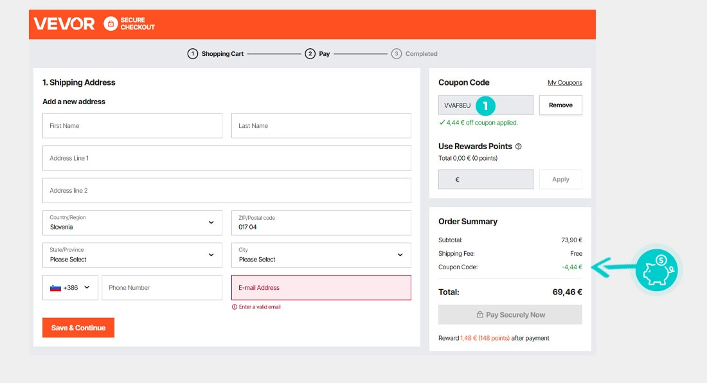The image size is (707, 383).
Task: Click the Save & Continue button
Action: pos(78,328)
